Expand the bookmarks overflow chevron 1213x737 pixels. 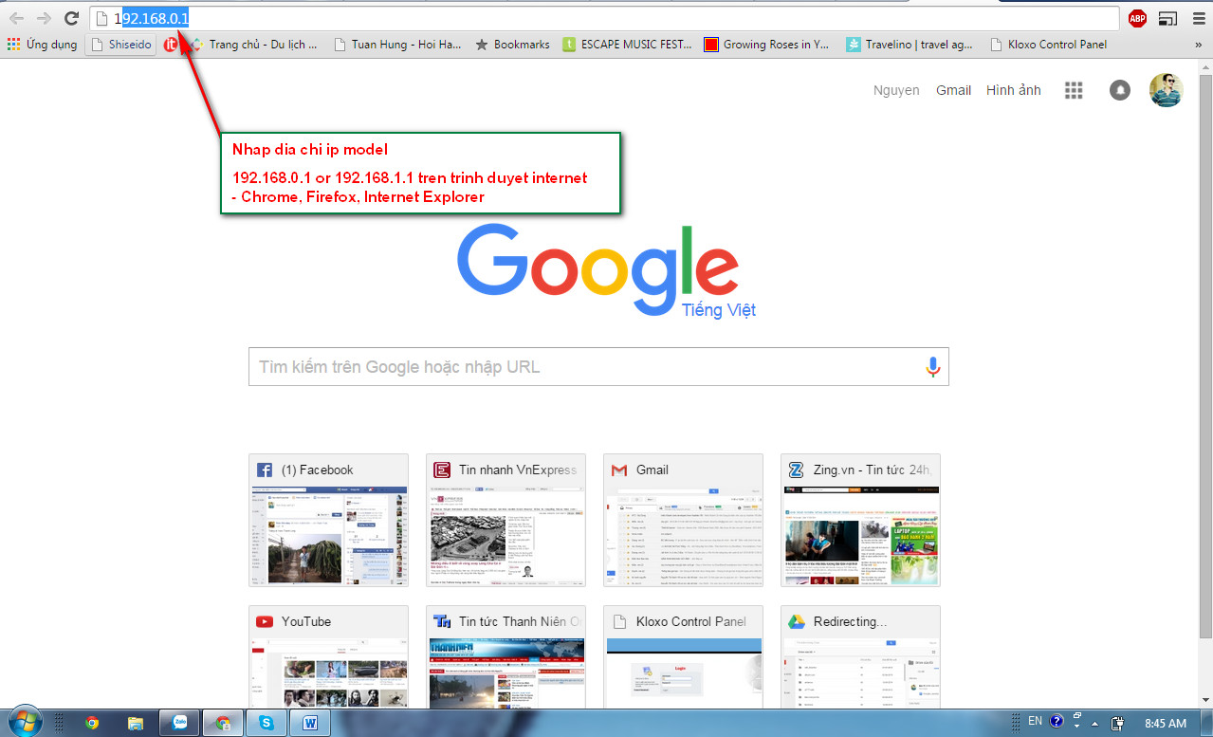coord(1199,45)
